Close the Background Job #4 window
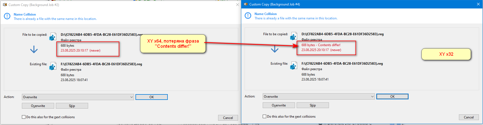This screenshot has width=483, height=125. click(478, 4)
